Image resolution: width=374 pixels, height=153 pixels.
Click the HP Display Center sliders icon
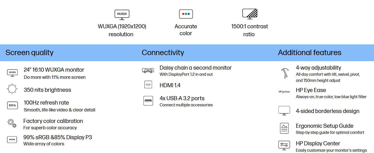pyautogui.click(x=284, y=146)
